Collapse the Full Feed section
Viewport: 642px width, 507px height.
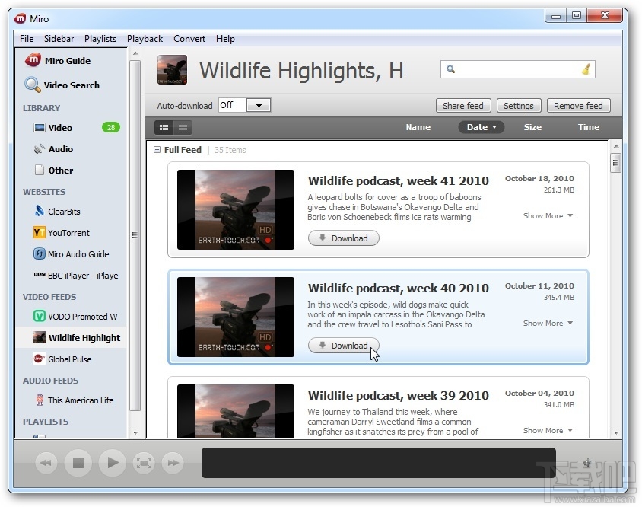[157, 150]
